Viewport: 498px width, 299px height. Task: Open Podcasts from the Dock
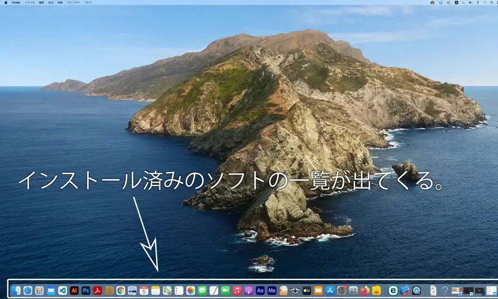[248, 290]
